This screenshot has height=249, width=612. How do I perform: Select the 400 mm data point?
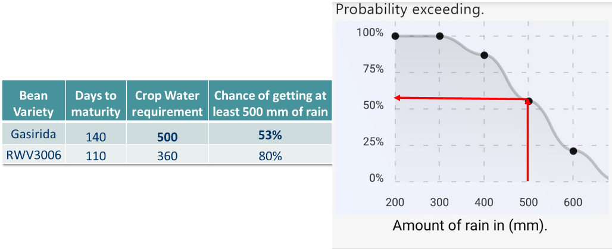(x=484, y=55)
